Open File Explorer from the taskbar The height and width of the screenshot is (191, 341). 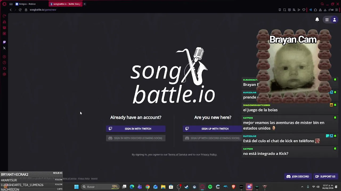tap(163, 187)
